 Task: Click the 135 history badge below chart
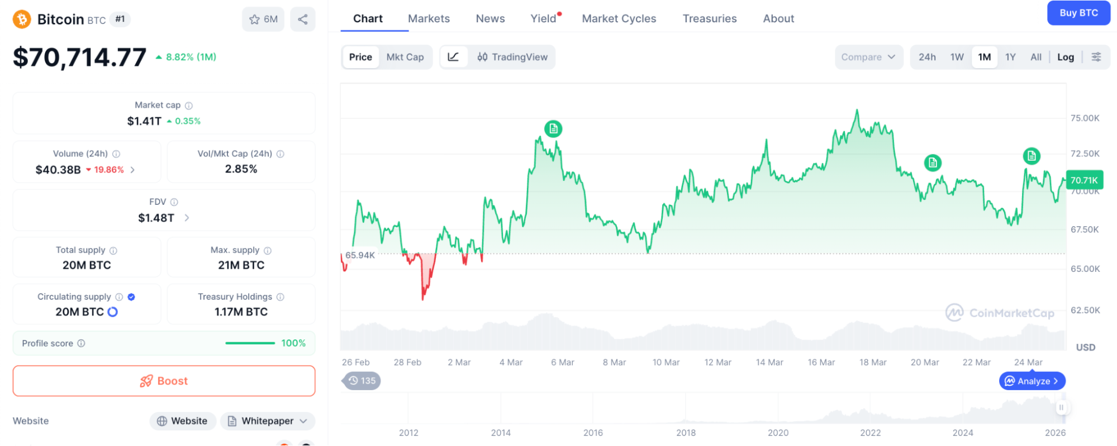pyautogui.click(x=362, y=381)
